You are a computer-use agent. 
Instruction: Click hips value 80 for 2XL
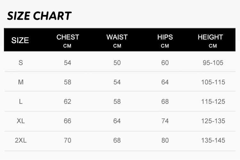point(165,140)
